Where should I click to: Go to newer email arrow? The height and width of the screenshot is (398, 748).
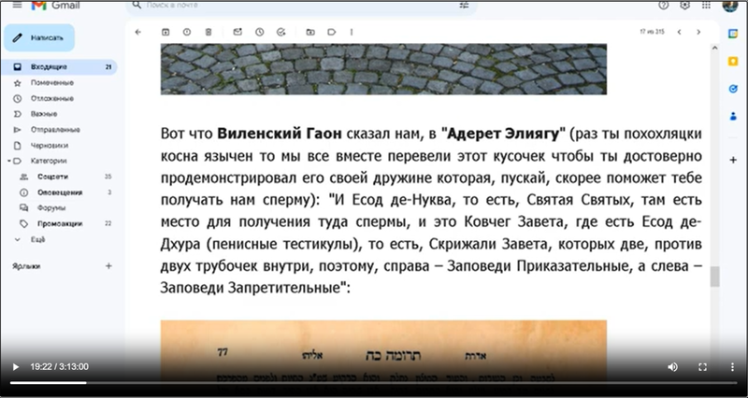[x=679, y=32]
